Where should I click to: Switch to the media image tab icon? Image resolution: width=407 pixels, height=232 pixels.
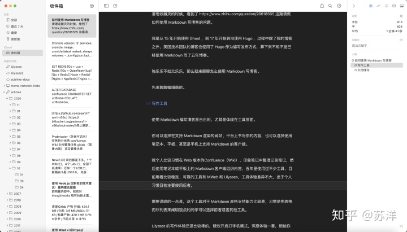[402, 6]
